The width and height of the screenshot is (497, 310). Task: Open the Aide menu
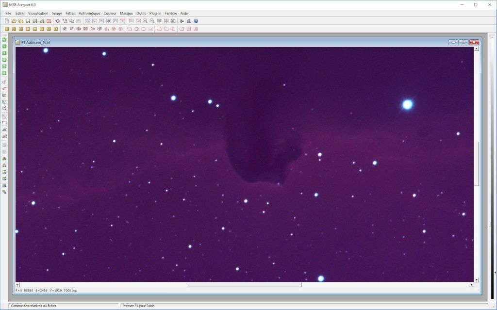pos(184,13)
